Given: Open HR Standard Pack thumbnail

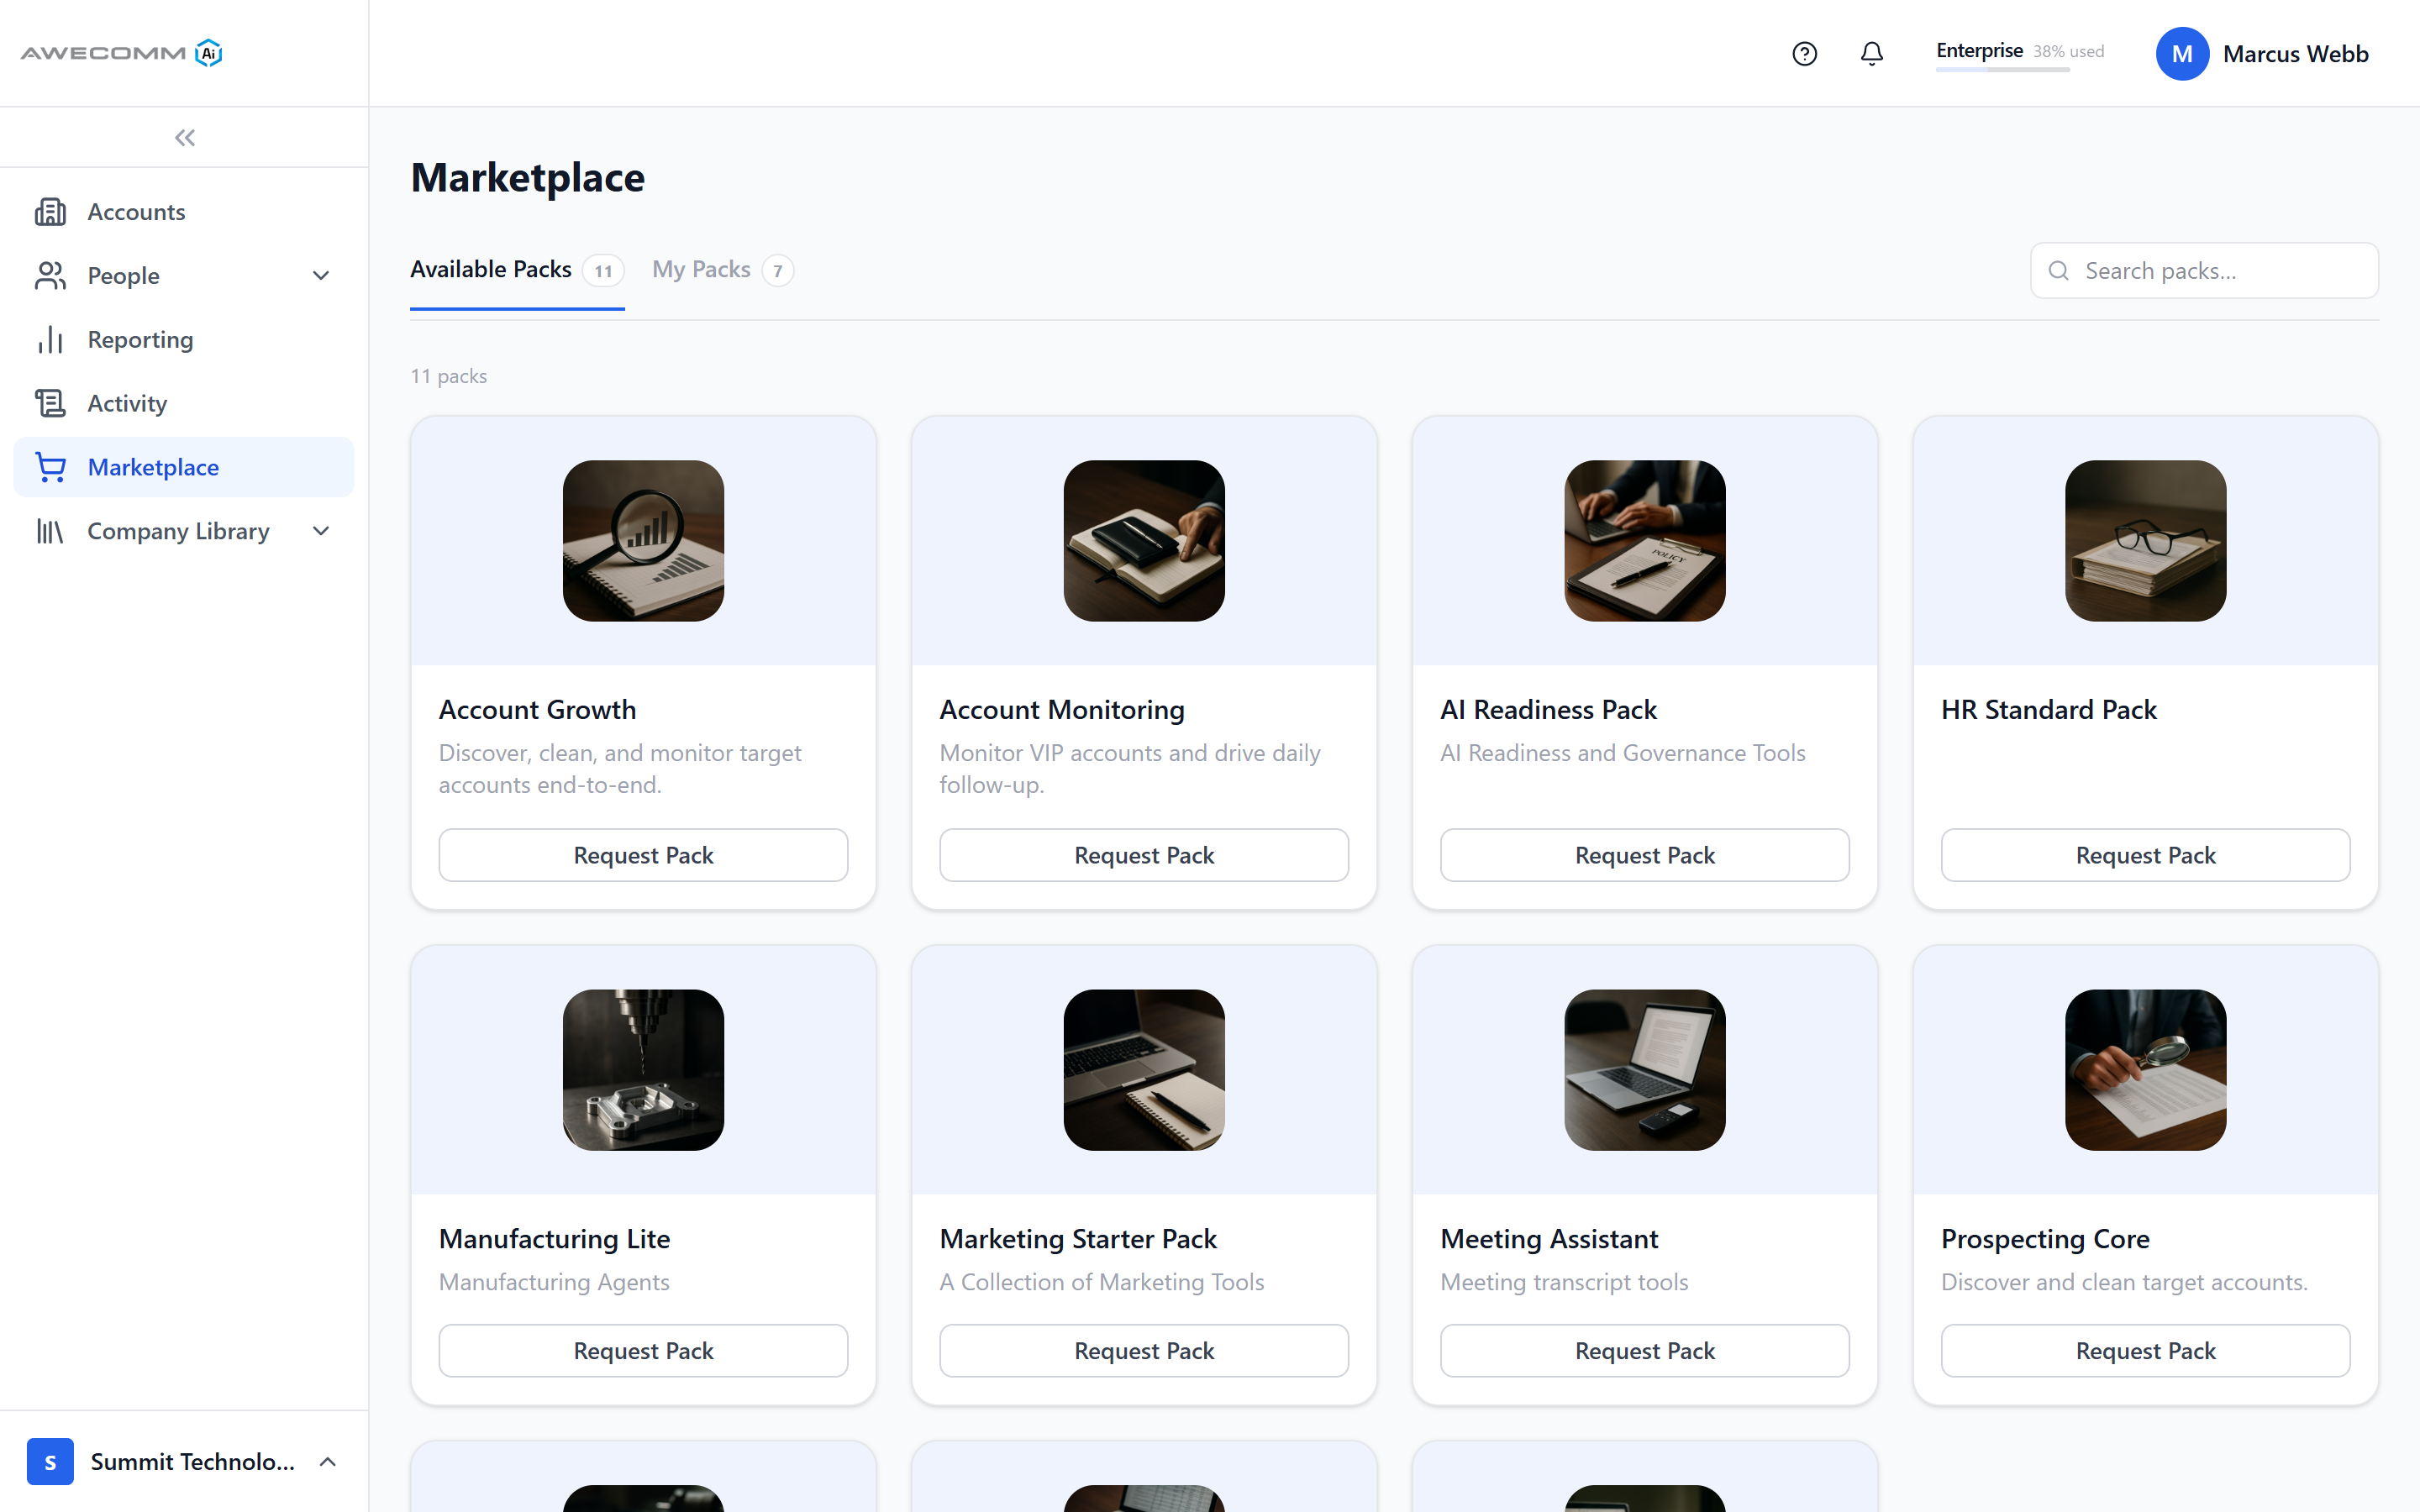Looking at the screenshot, I should click(2146, 541).
